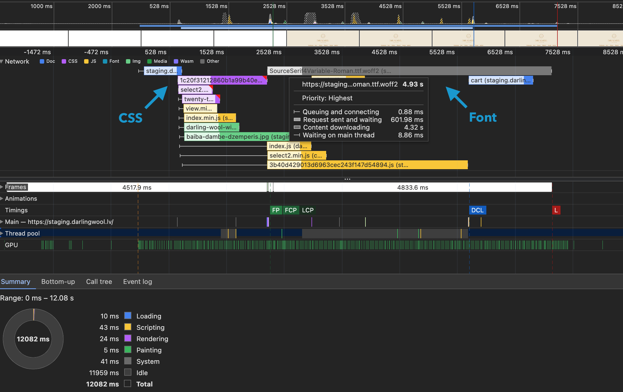Click the Scripting color swatch in Summary
This screenshot has height=392, width=623.
128,327
